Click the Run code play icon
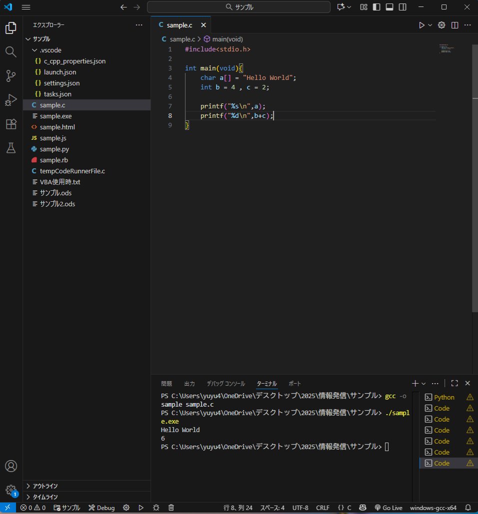 click(x=421, y=25)
